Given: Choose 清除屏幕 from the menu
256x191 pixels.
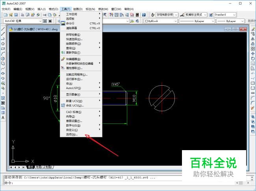Looking at the screenshot, I should click(81, 28).
